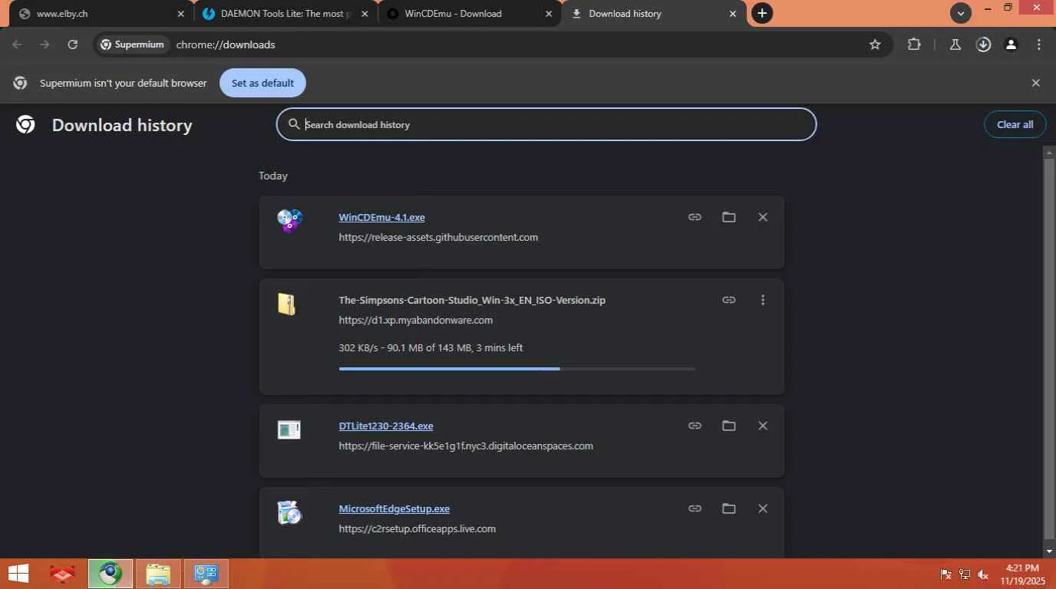The width and height of the screenshot is (1056, 589).
Task: Click the d1.xp.myabandonware.com URL text
Action: point(416,320)
